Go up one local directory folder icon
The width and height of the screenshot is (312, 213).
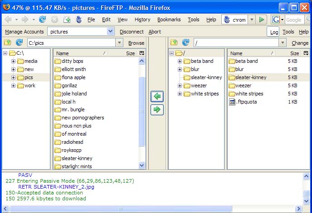(x=8, y=43)
